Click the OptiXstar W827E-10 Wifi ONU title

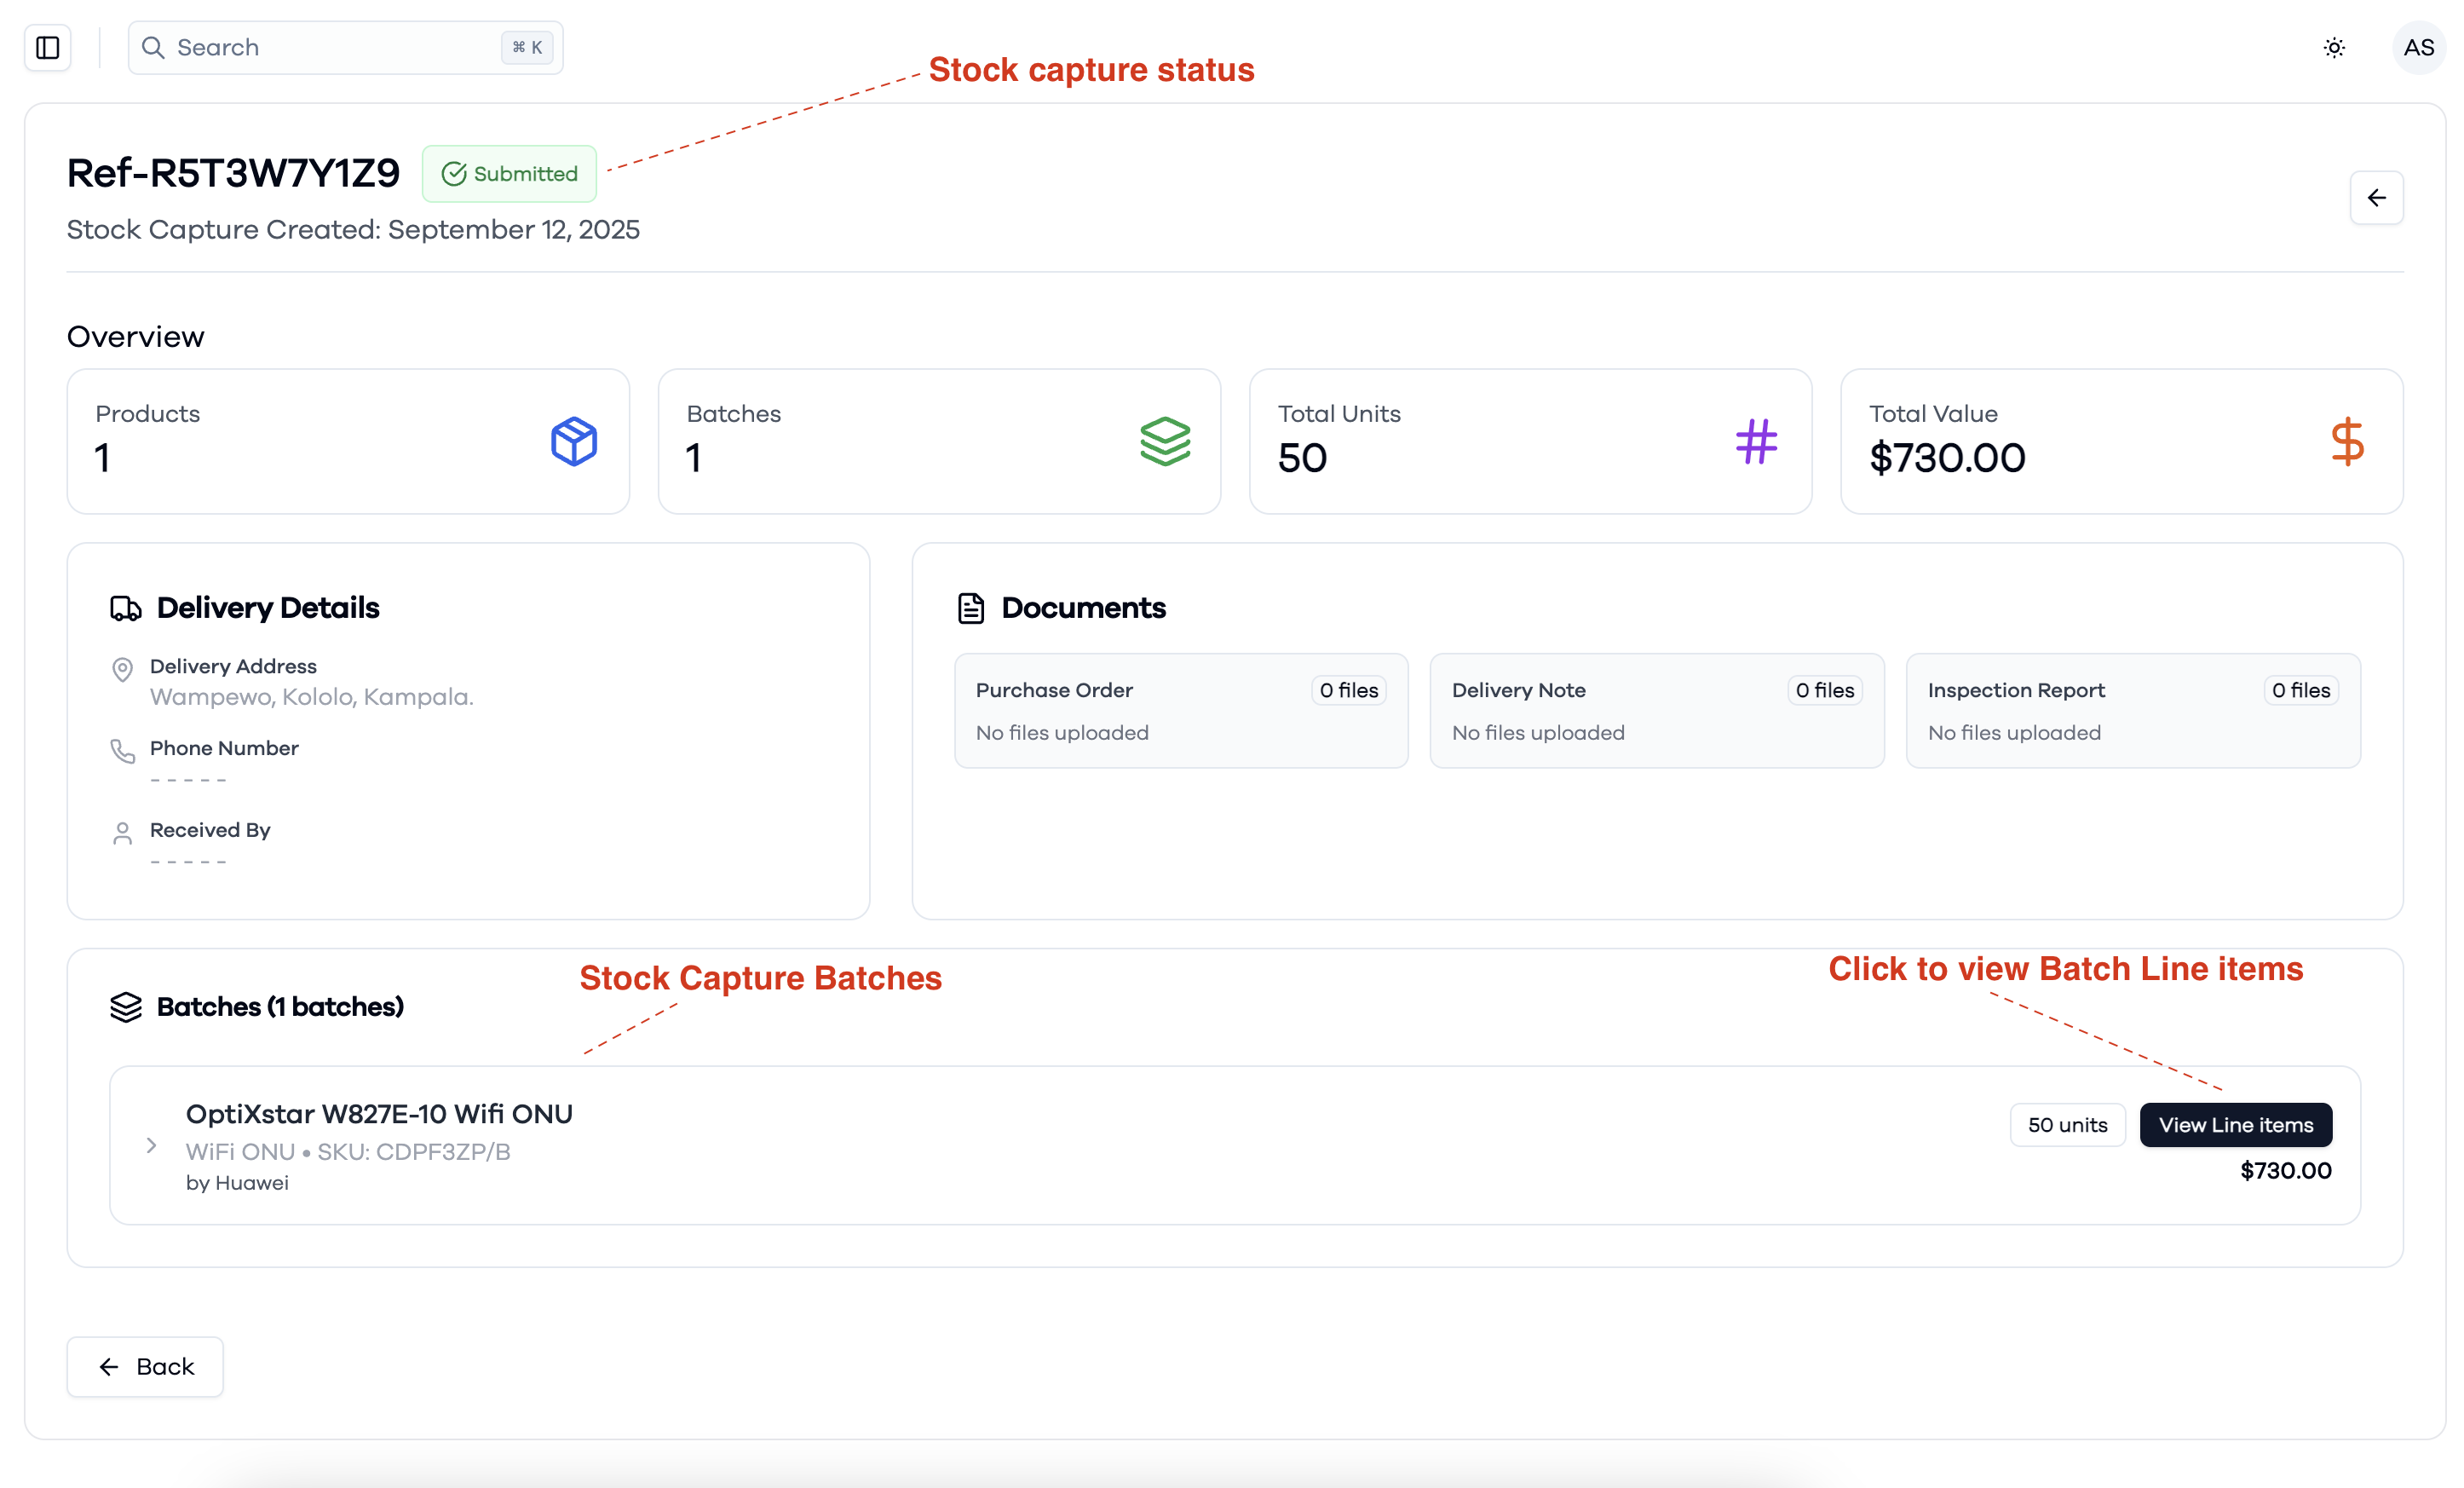pyautogui.click(x=379, y=1114)
